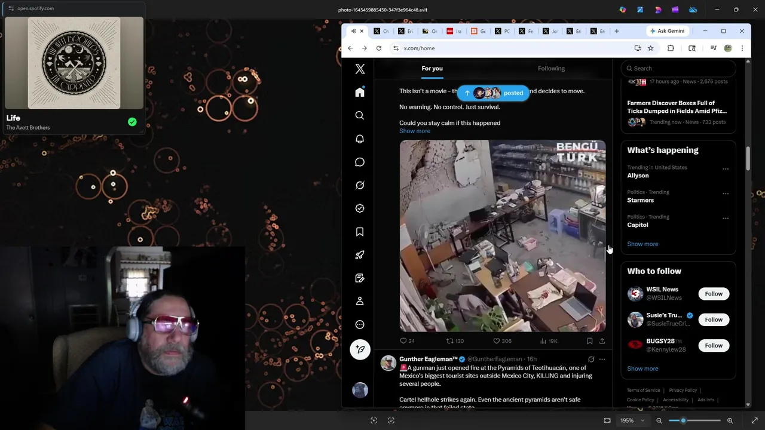Switch to the Ira browser tab

tap(455, 31)
